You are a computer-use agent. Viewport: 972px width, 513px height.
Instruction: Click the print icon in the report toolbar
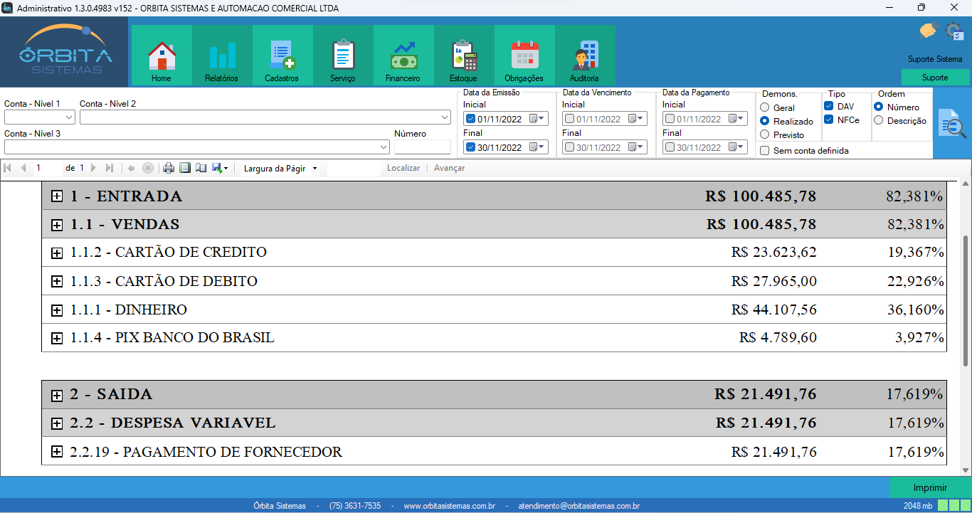pos(168,168)
